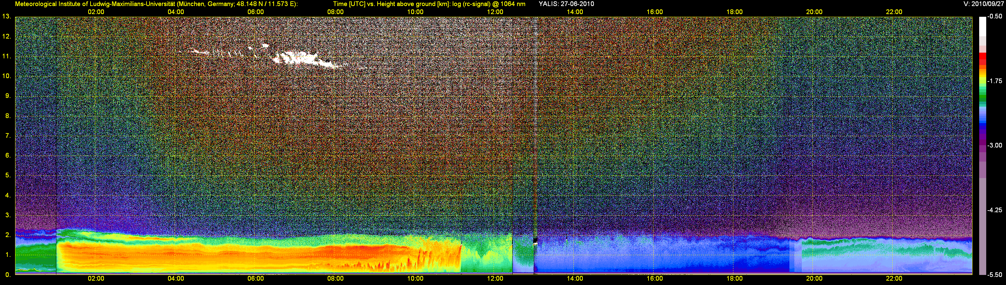Click the 0. km height axis label
This screenshot has height=285, width=1006.
click(8, 275)
